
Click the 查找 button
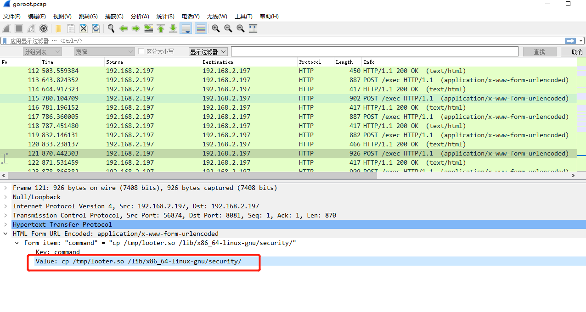539,52
